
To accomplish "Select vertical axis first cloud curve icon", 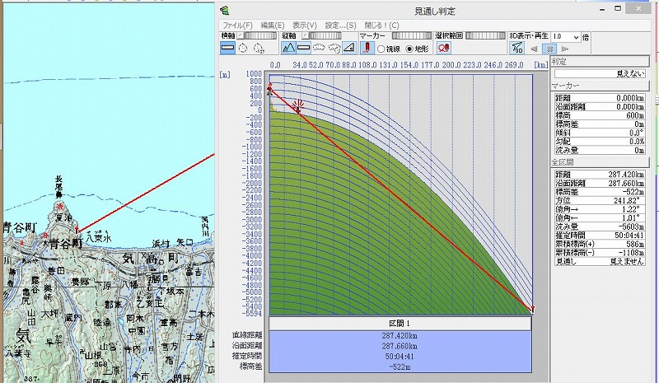I will 319,48.
